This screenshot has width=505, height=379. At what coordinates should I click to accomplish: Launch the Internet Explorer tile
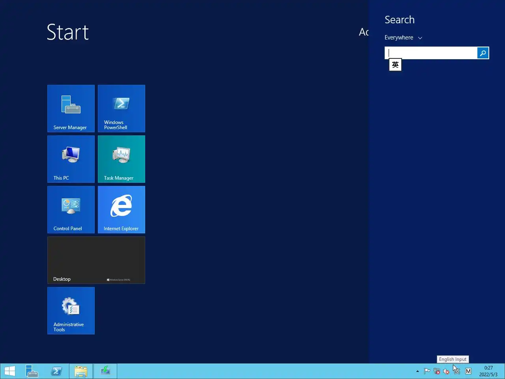(122, 210)
